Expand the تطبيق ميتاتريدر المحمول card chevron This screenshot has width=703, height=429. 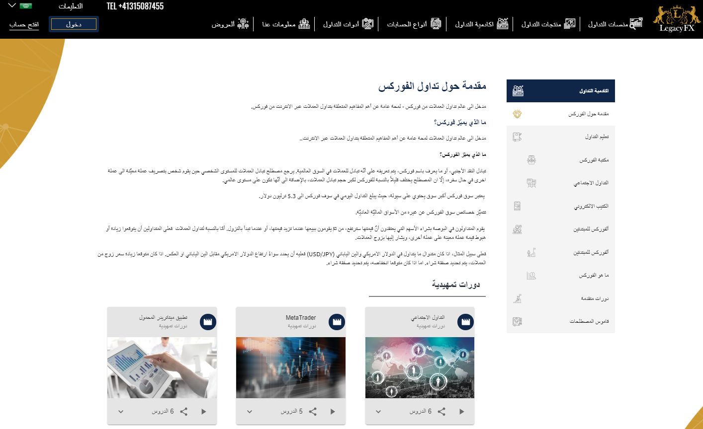(x=121, y=412)
